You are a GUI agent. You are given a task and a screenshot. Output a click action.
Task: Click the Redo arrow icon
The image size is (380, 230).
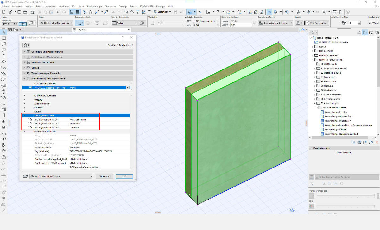[64, 12]
